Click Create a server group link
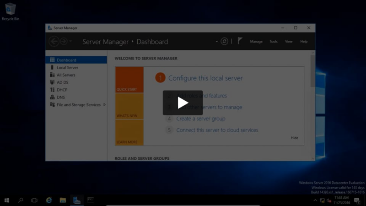The image size is (366, 206). pos(200,119)
